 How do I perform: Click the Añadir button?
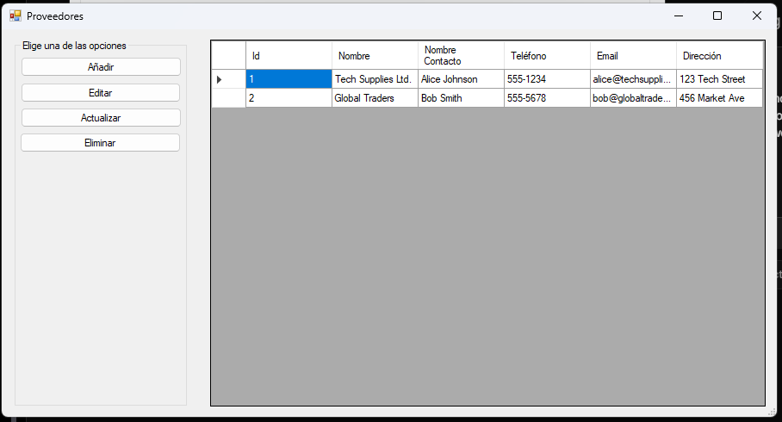pyautogui.click(x=101, y=67)
